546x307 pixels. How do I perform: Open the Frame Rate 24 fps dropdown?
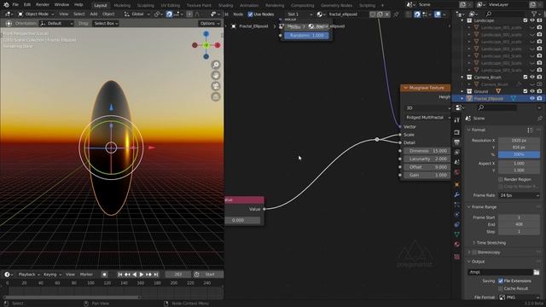click(x=519, y=195)
